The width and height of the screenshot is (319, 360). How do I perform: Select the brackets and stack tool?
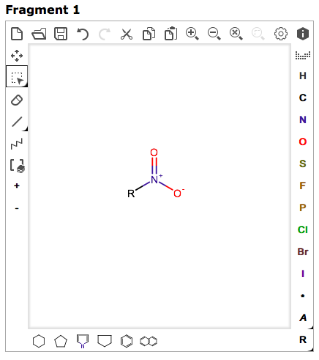click(18, 166)
